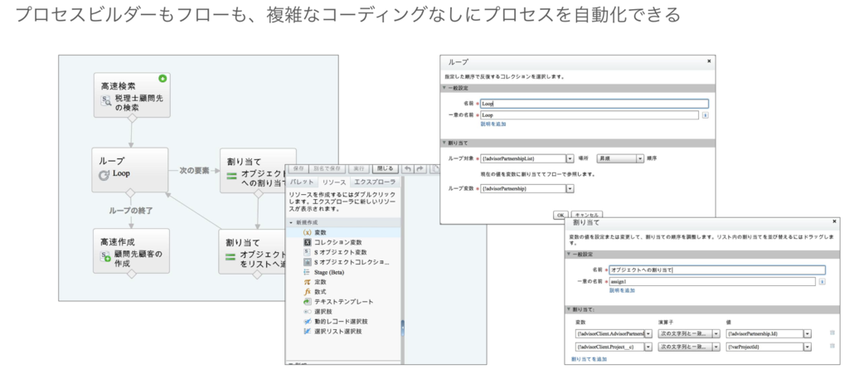849x379 pixels.
Task: Collapse 一般設定 section in 割り当て dialog
Action: (x=569, y=254)
